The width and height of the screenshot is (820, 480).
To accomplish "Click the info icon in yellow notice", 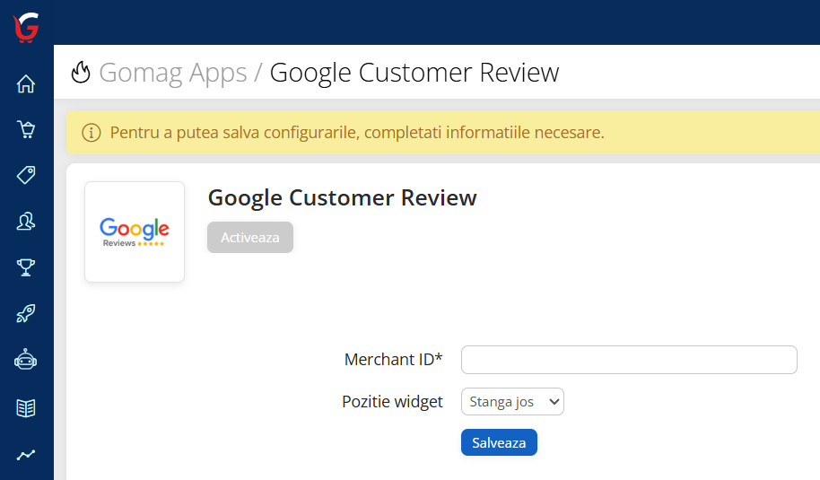I will coord(91,133).
